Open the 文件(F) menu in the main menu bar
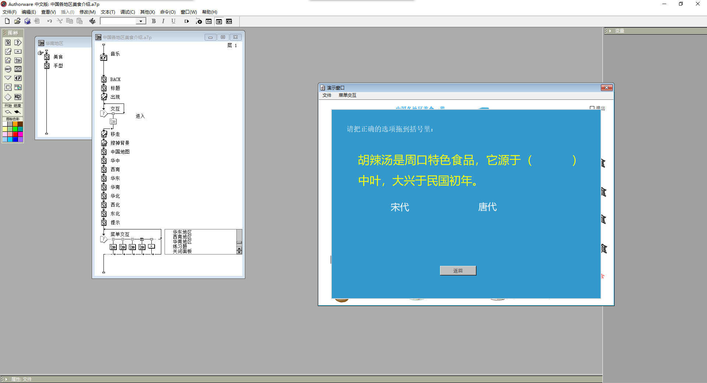Image resolution: width=707 pixels, height=383 pixels. 9,12
